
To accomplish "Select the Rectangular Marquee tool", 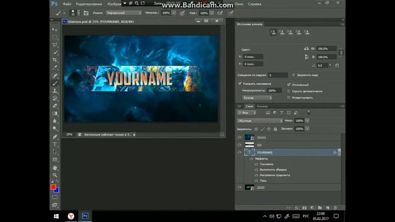I will point(55,37).
